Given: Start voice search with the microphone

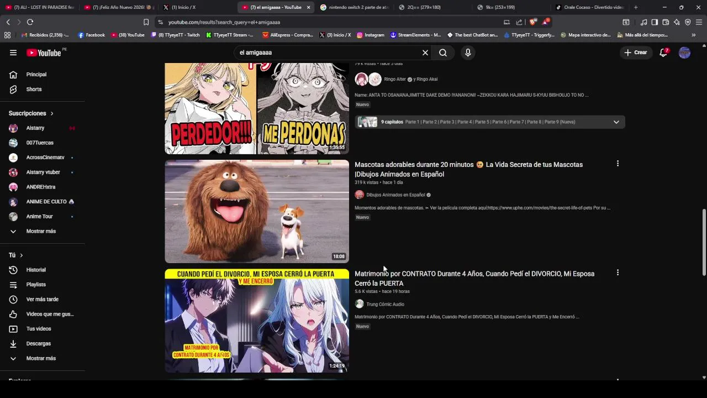Looking at the screenshot, I should (x=468, y=53).
